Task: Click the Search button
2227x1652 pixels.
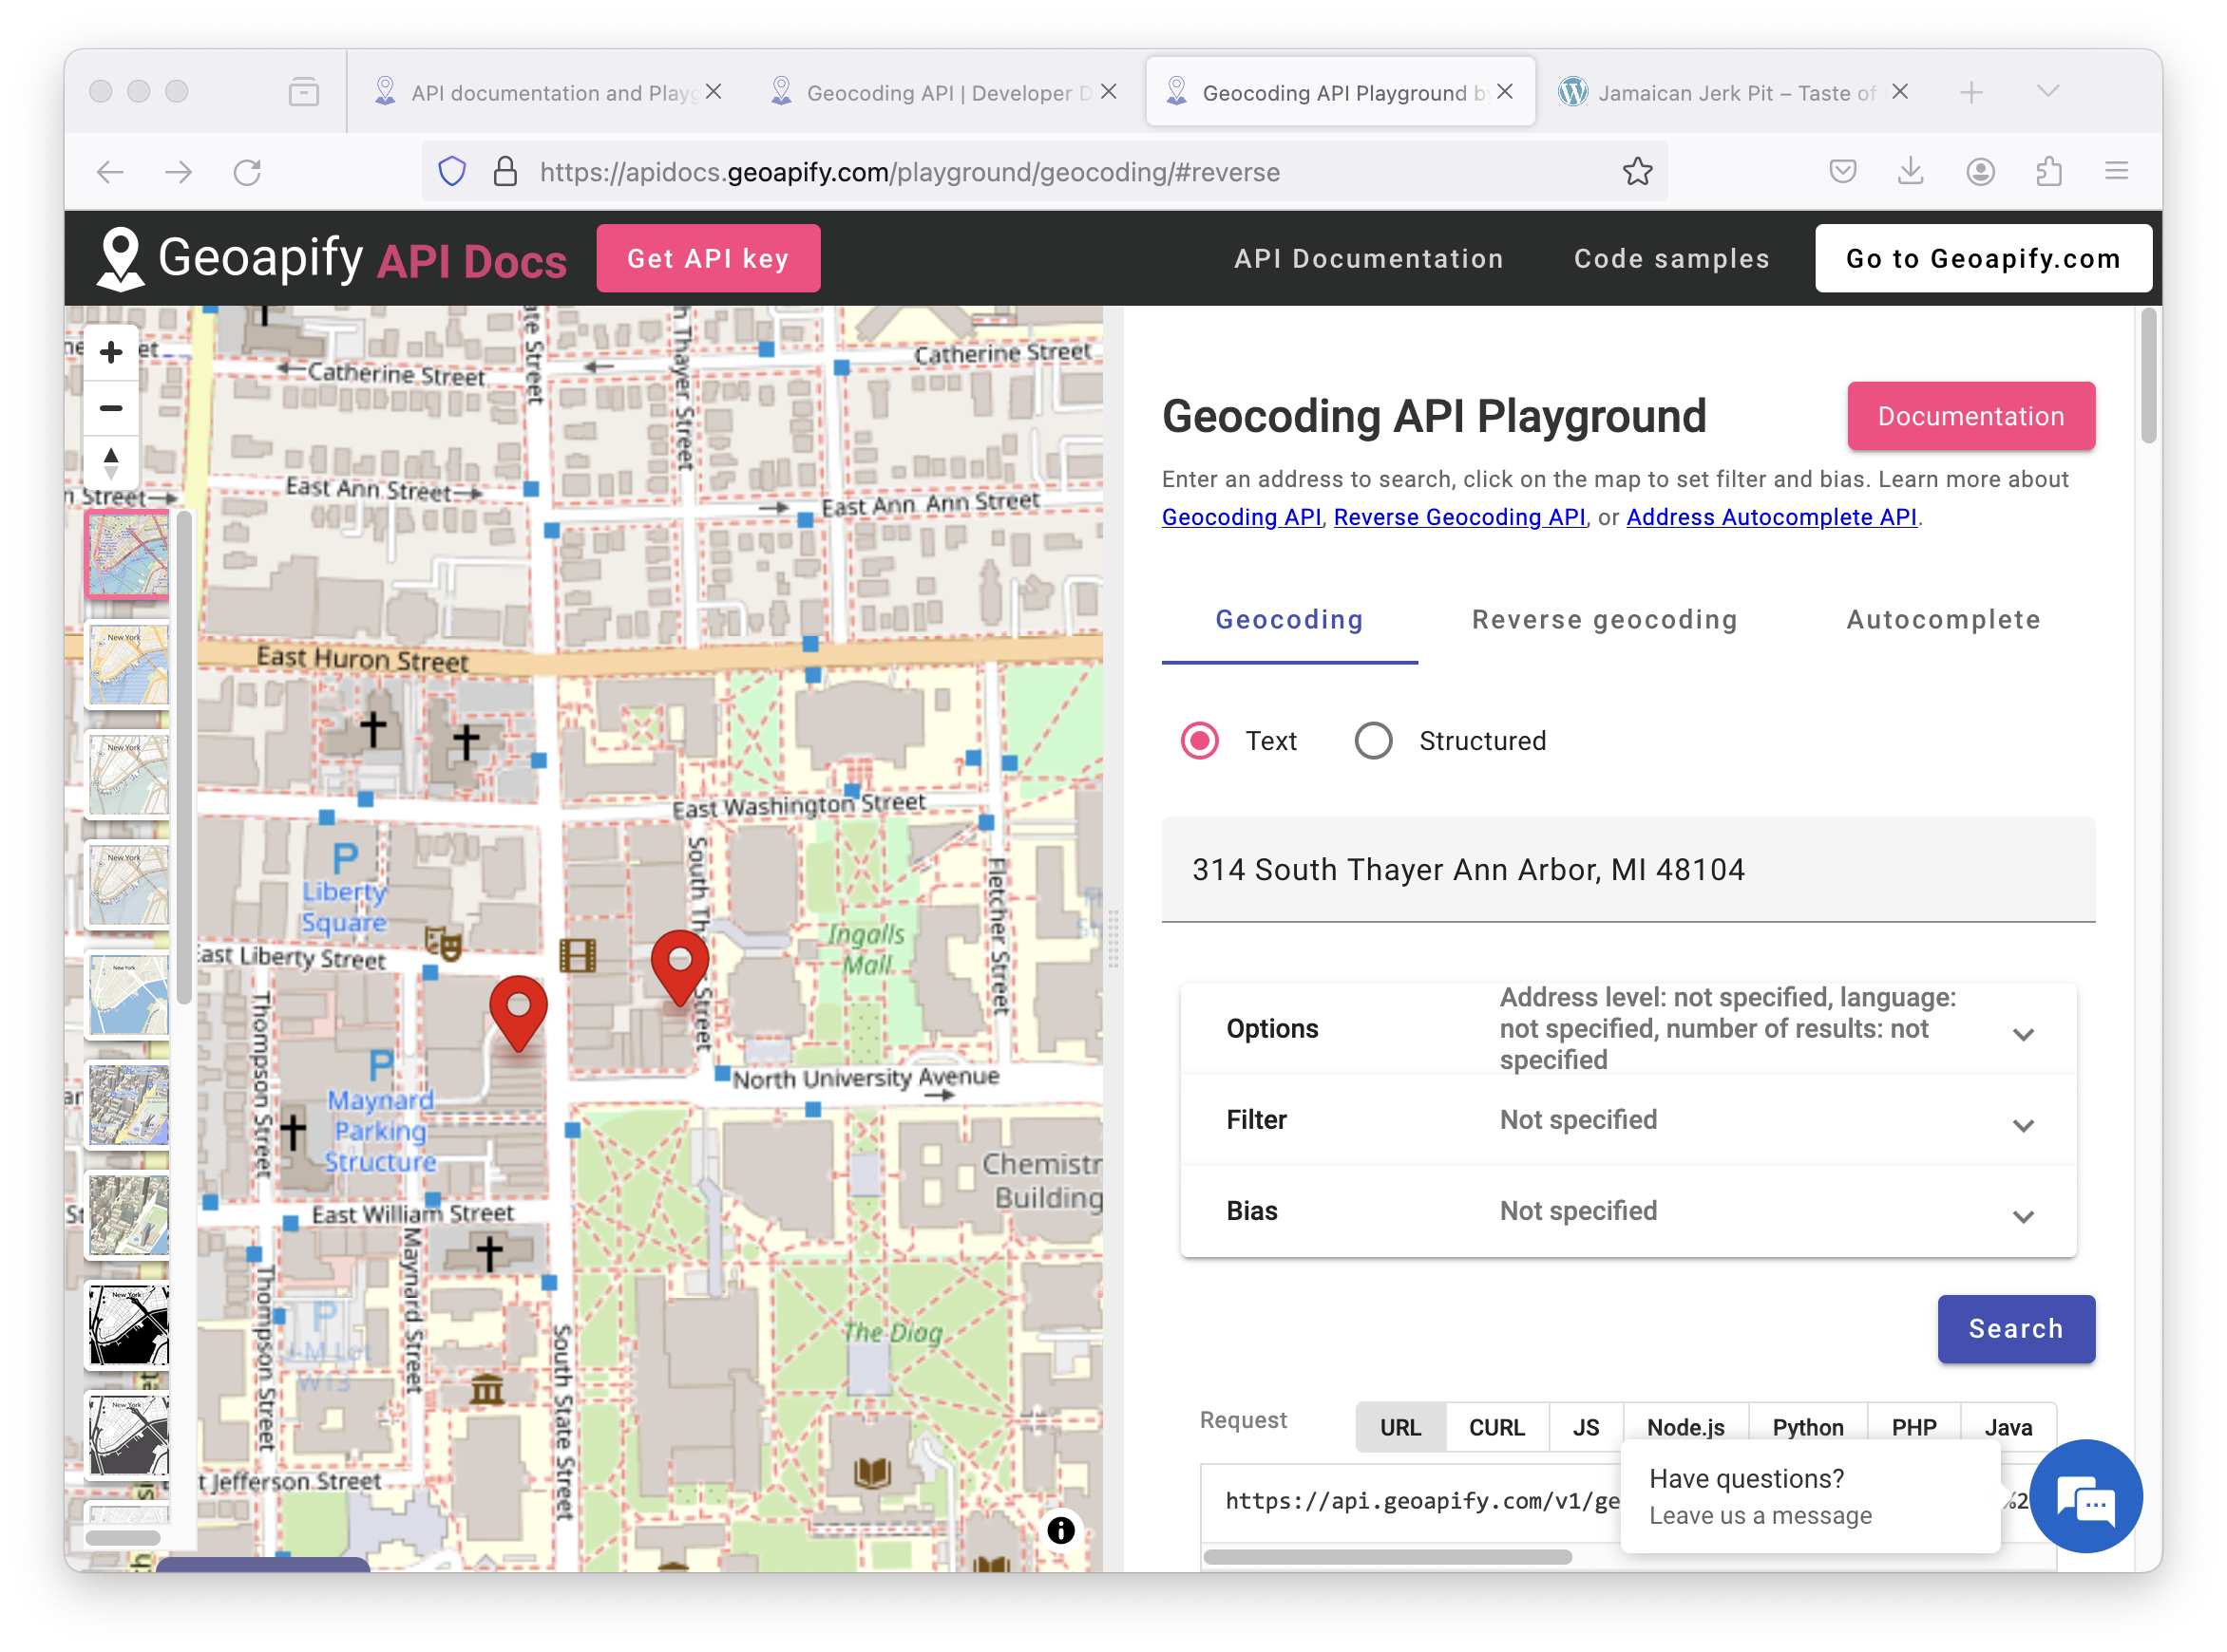Action: pos(2015,1329)
